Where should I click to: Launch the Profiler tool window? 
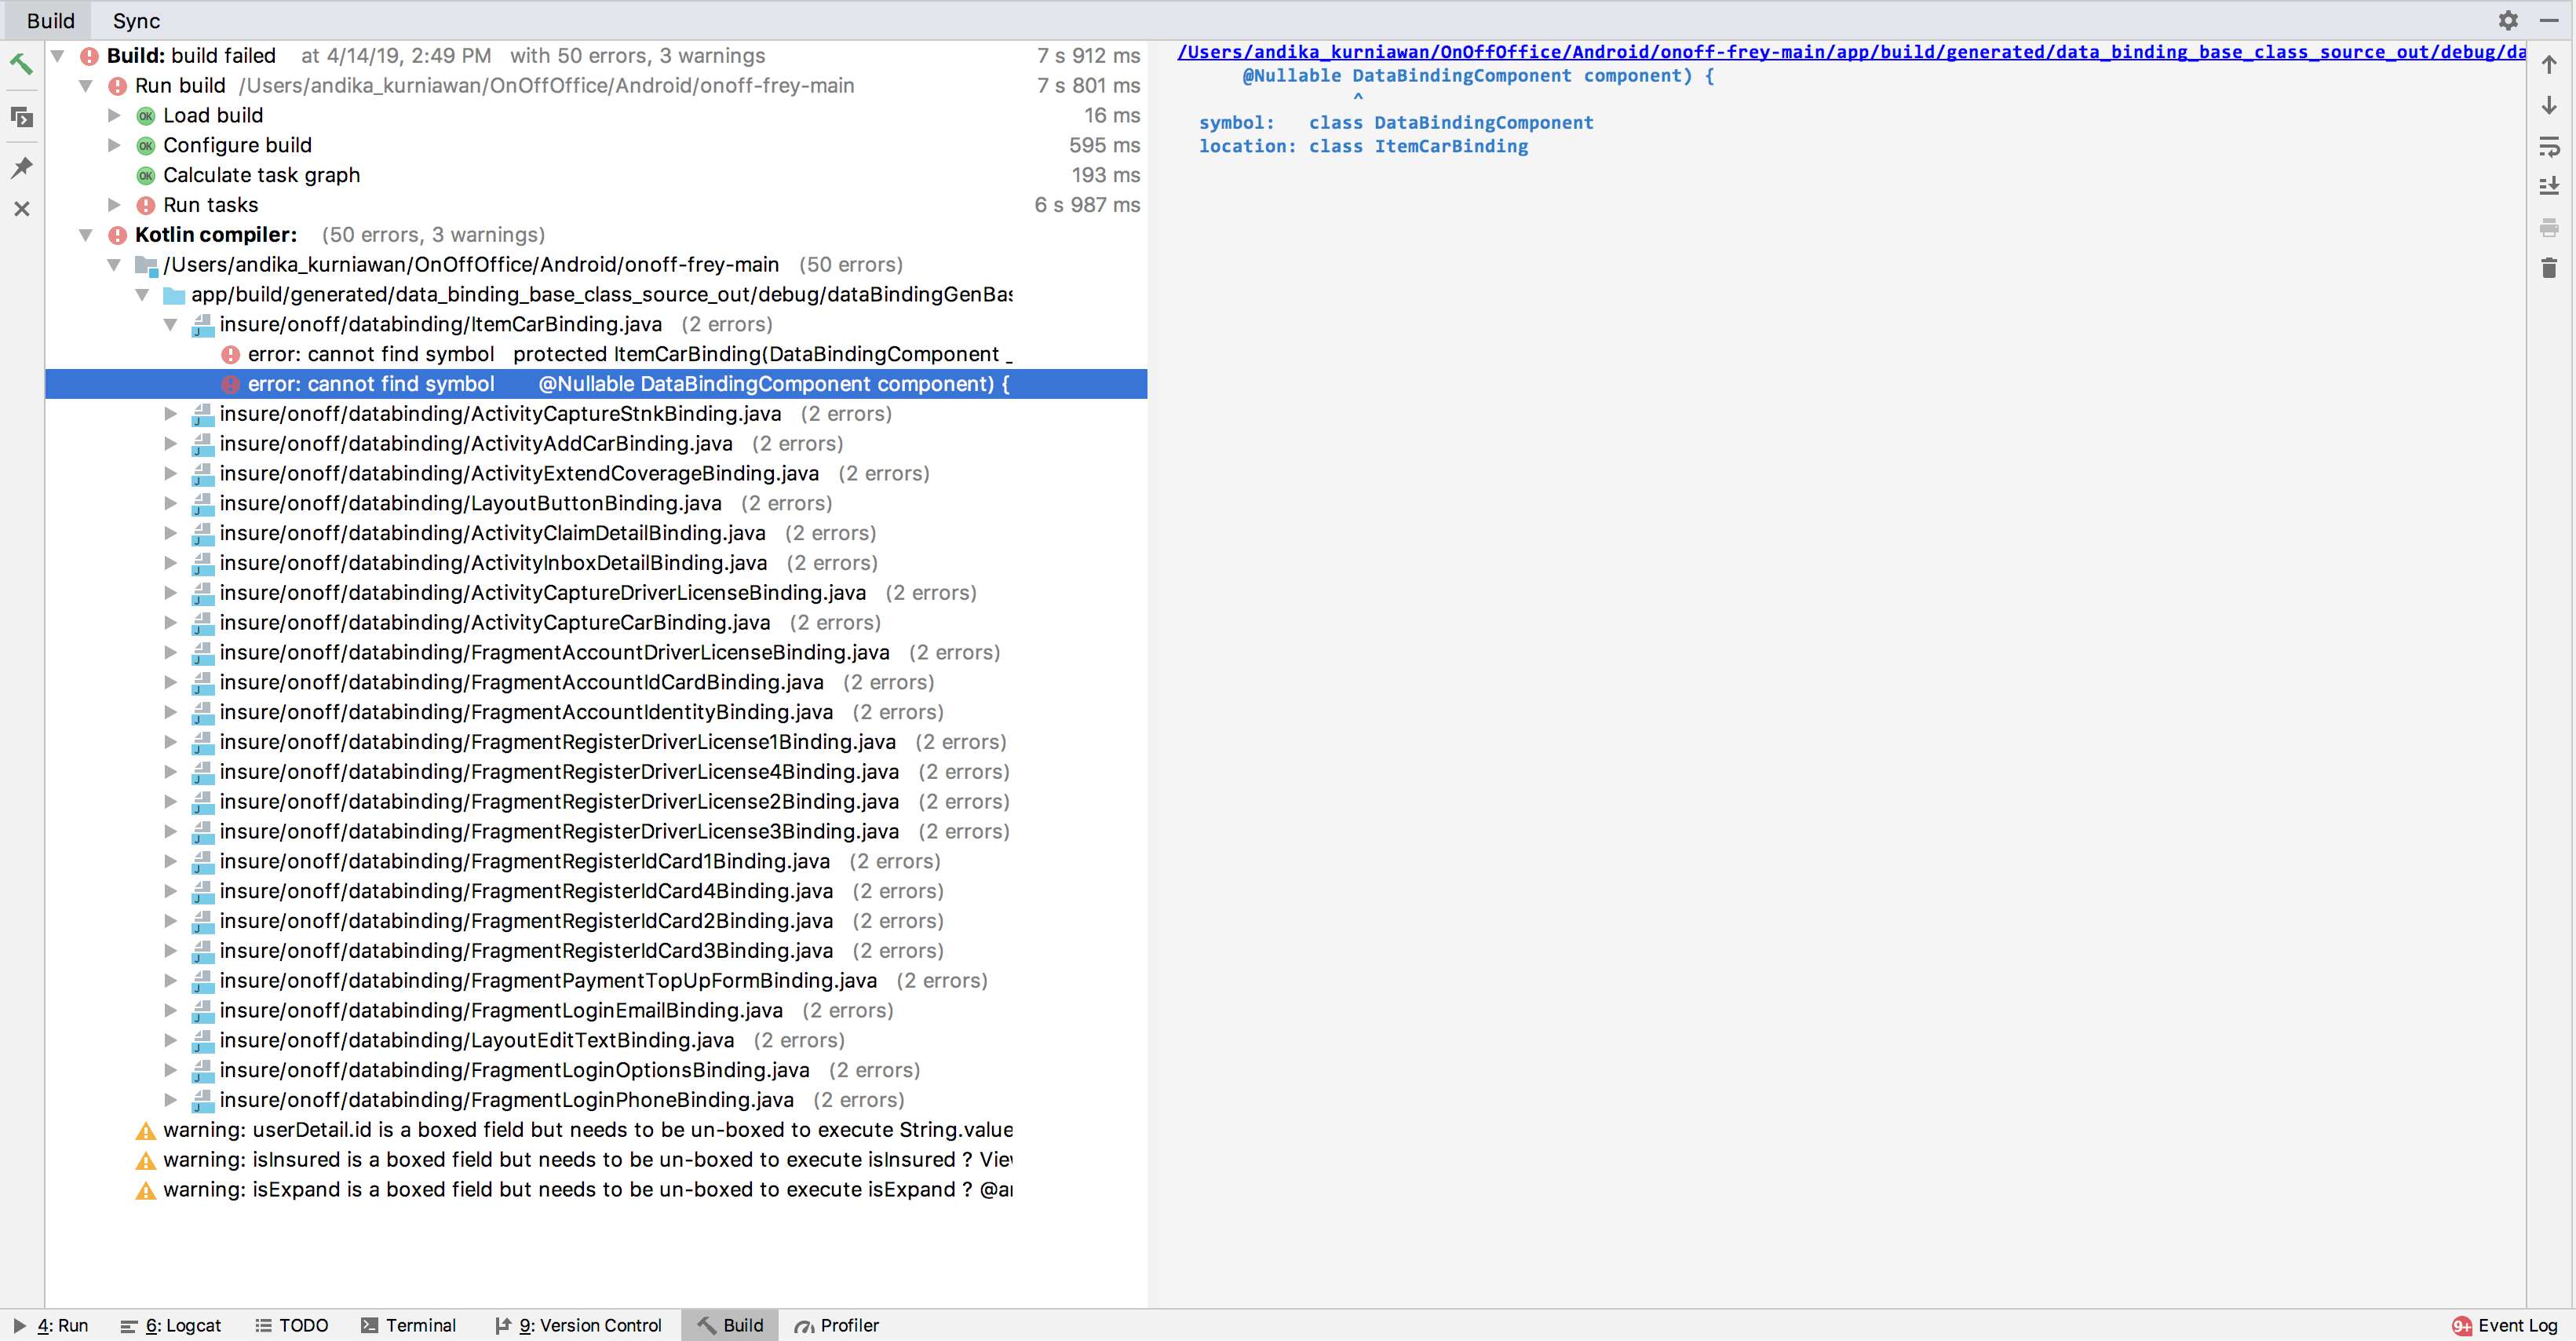(x=837, y=1325)
